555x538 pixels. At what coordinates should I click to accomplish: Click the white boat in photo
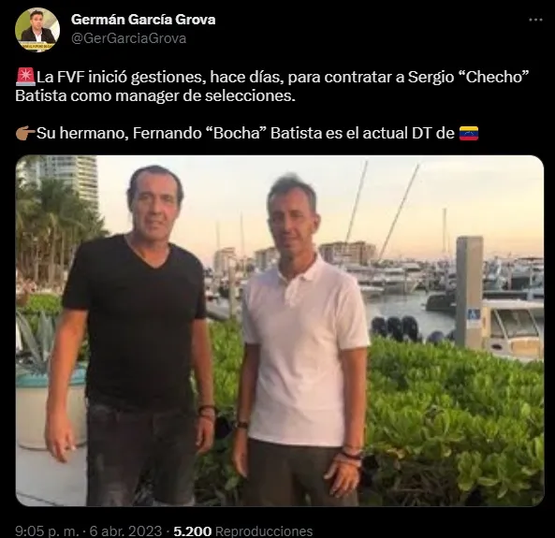(513, 329)
